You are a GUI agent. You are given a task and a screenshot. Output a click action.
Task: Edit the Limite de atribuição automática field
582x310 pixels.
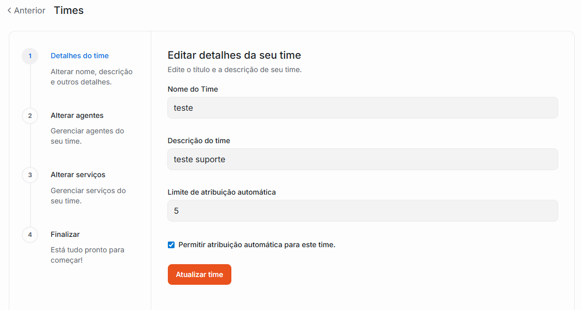363,211
